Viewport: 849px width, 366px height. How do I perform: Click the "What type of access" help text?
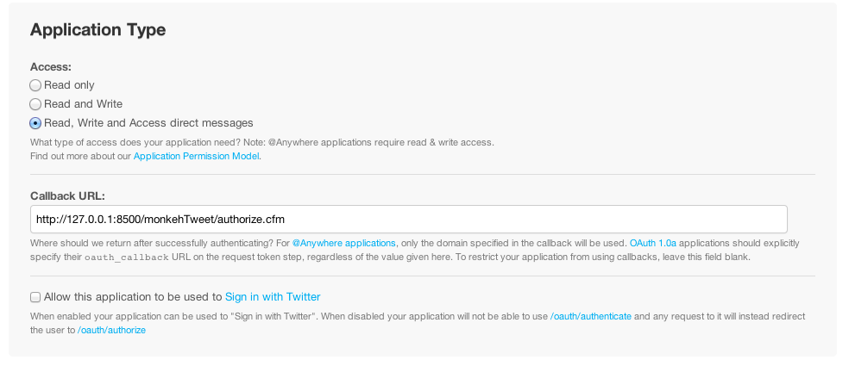pos(262,143)
